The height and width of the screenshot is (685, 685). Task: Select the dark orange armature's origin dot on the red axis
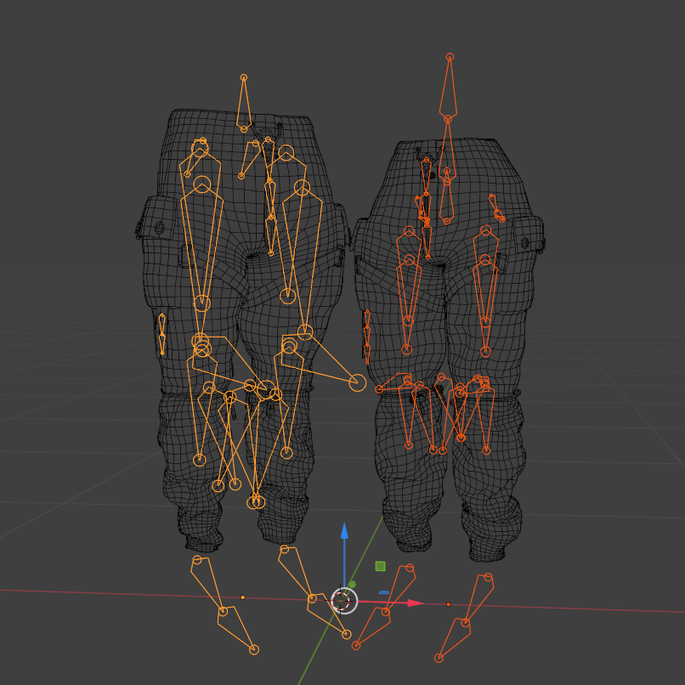click(448, 604)
